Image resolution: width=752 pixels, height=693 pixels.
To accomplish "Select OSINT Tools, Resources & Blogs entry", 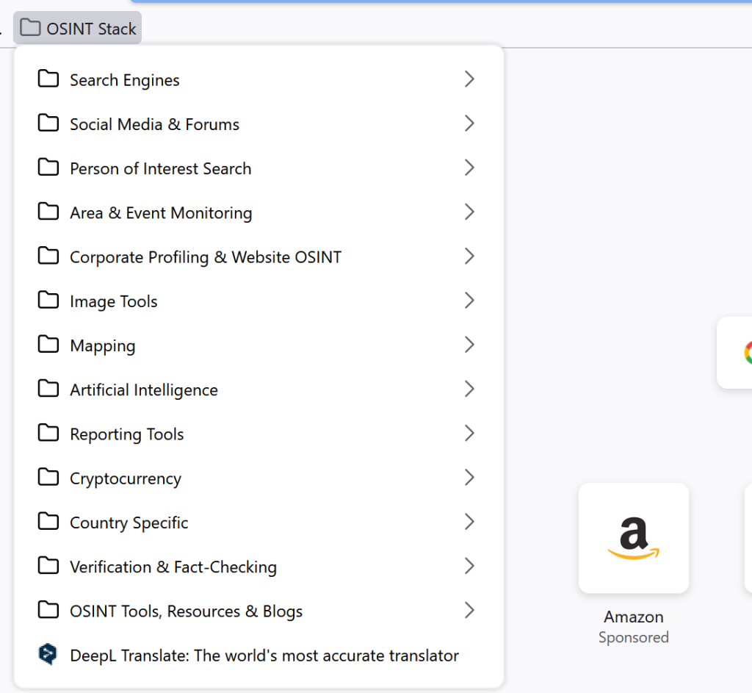I will pos(258,611).
